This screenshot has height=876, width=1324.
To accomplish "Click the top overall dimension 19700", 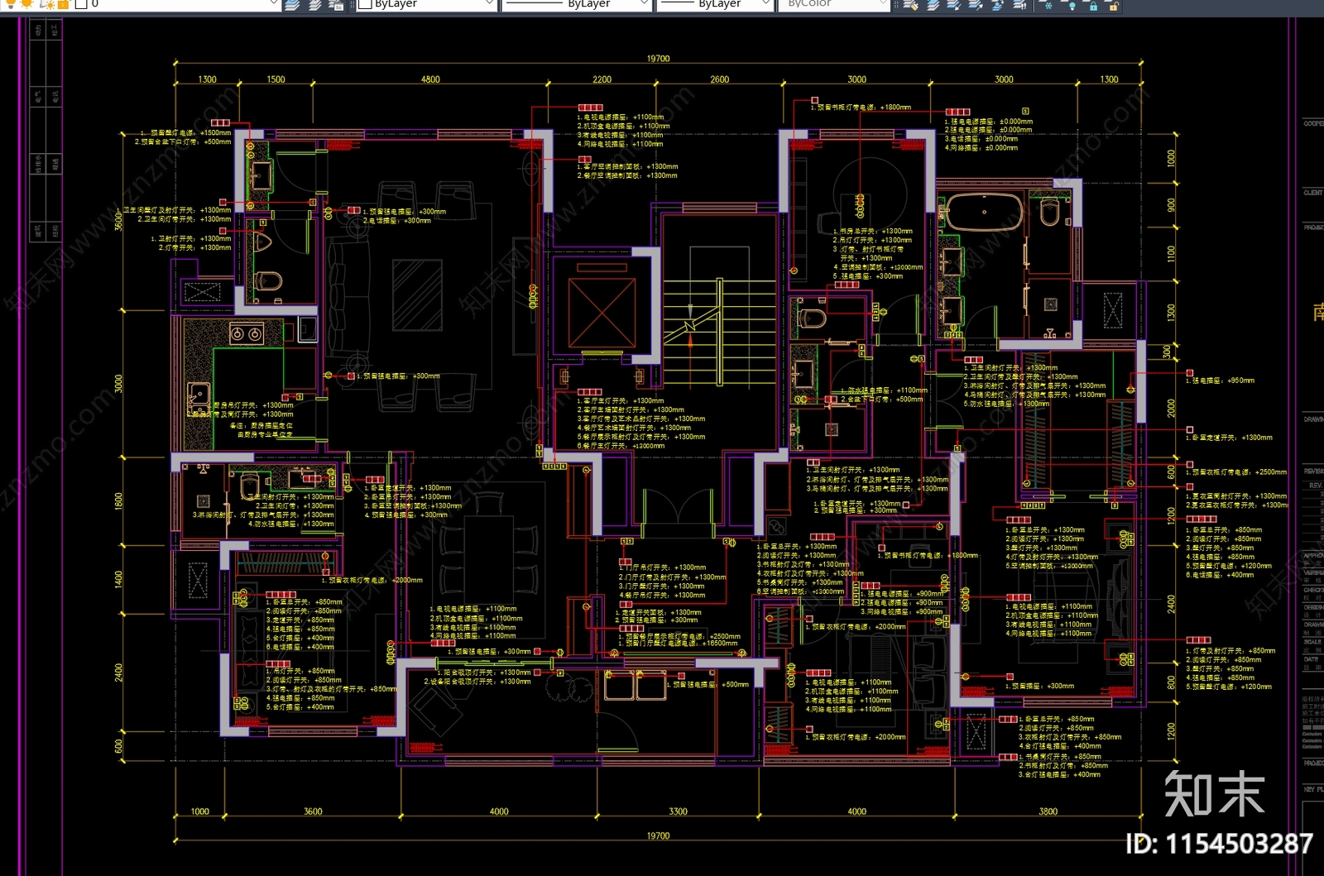I will click(658, 59).
